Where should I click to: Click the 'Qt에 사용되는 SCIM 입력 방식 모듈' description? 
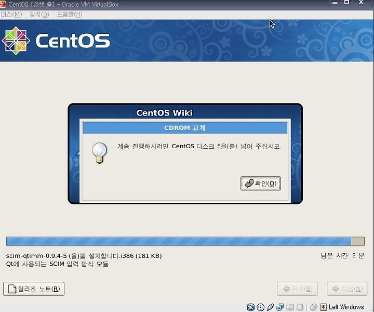tap(57, 264)
